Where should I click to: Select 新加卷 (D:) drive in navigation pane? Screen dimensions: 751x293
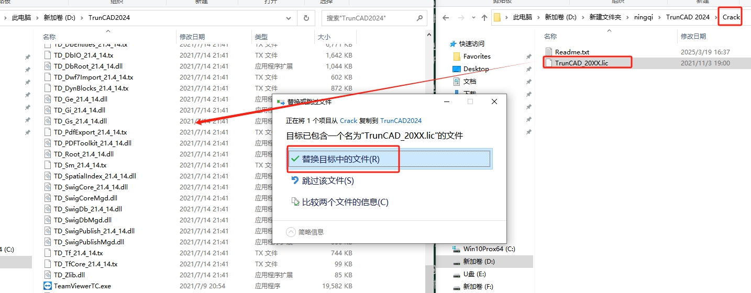[479, 261]
